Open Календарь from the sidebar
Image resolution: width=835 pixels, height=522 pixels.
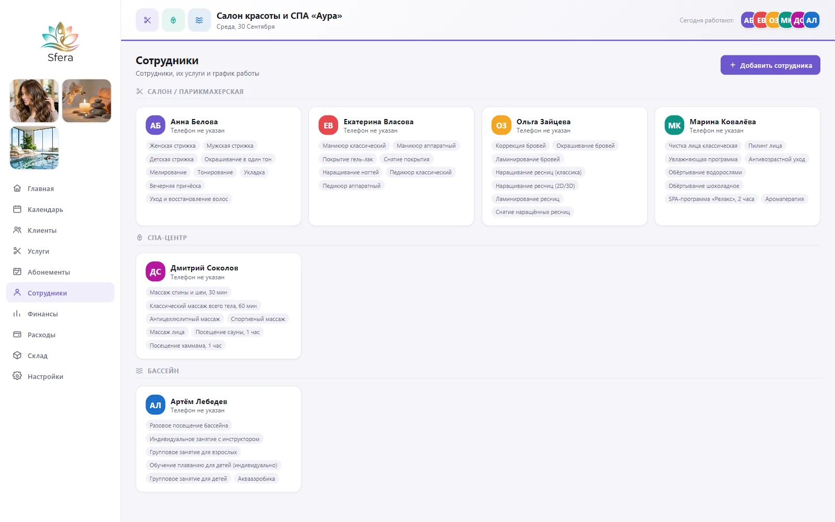click(x=61, y=209)
